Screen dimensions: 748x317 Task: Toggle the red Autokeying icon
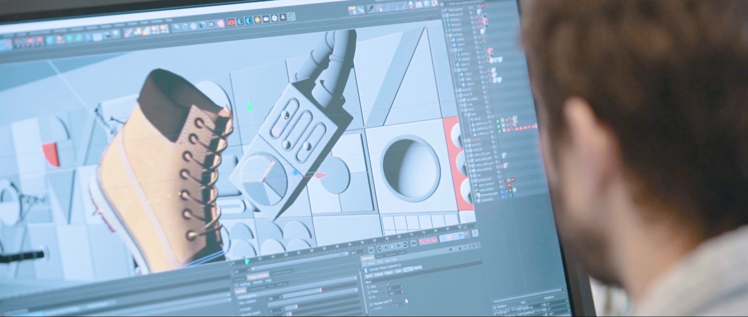(428, 241)
